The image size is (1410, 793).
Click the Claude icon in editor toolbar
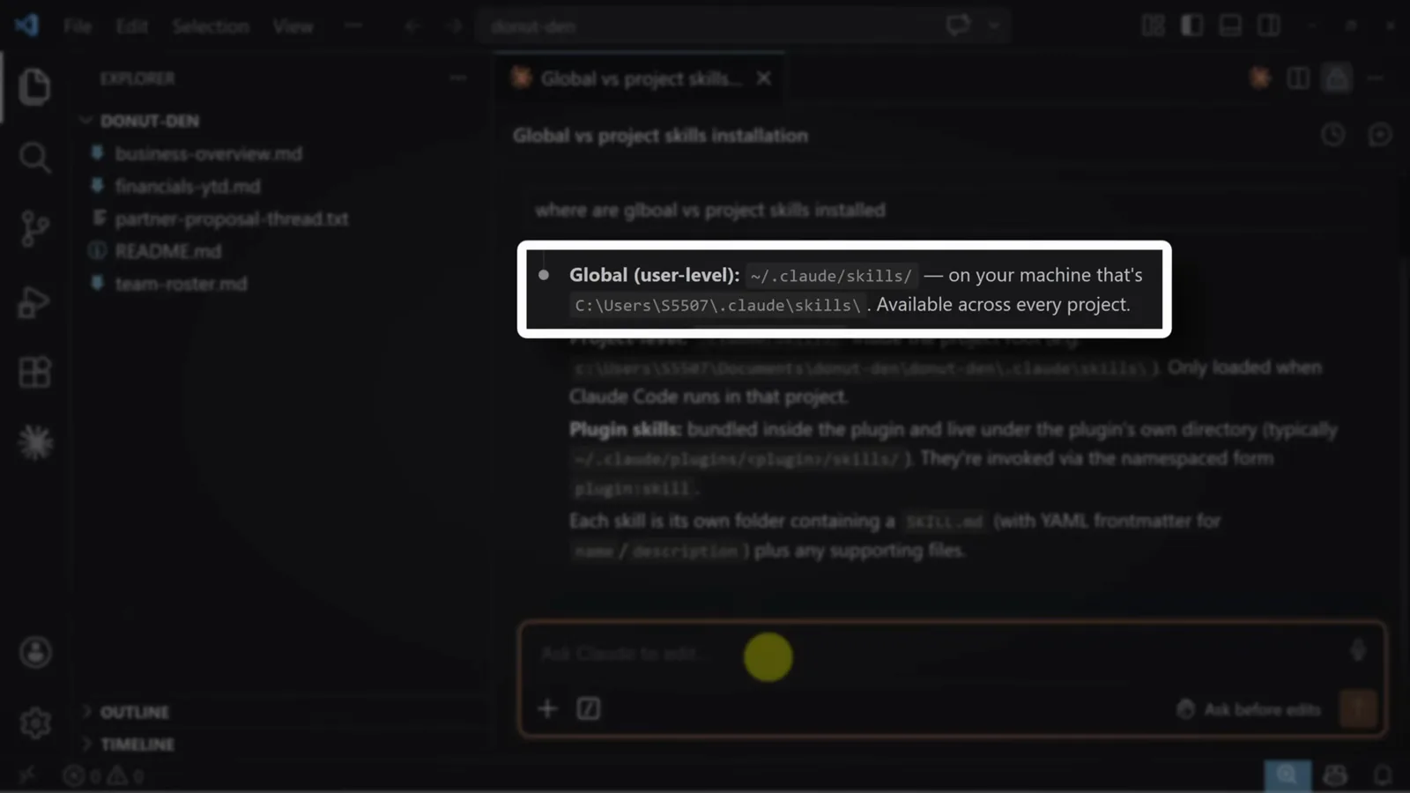(1260, 78)
